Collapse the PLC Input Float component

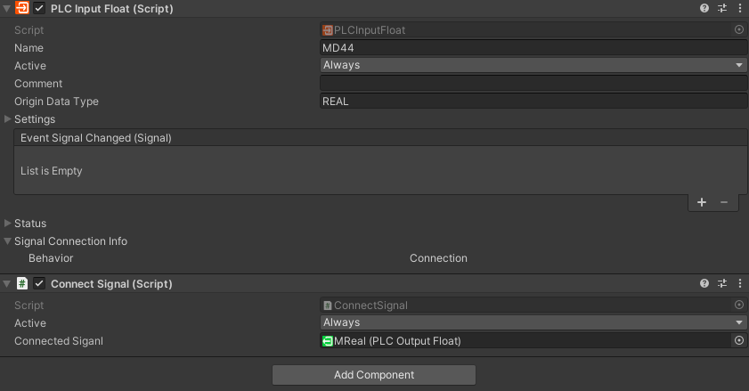pyautogui.click(x=7, y=8)
